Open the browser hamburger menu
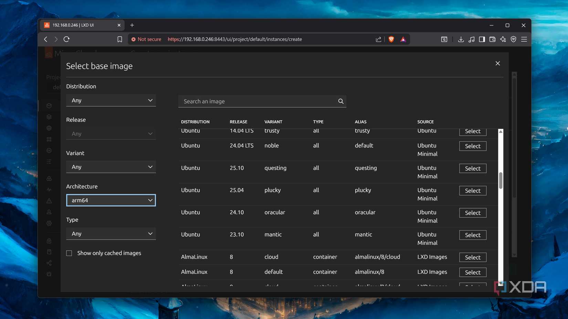Screen dimensions: 568x319 [524, 39]
